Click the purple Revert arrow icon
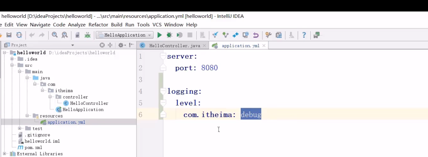The height and width of the screenshot is (157, 428). 256,35
